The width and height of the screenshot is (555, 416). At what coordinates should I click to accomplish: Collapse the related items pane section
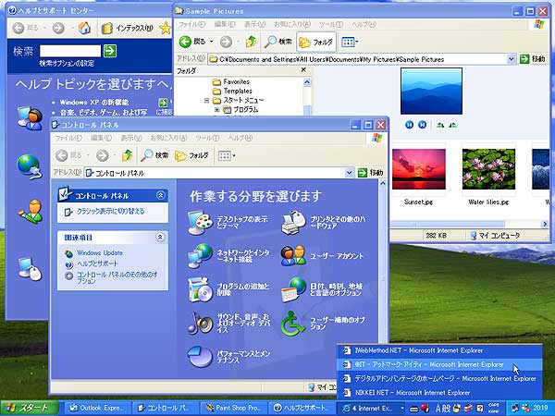pos(160,237)
